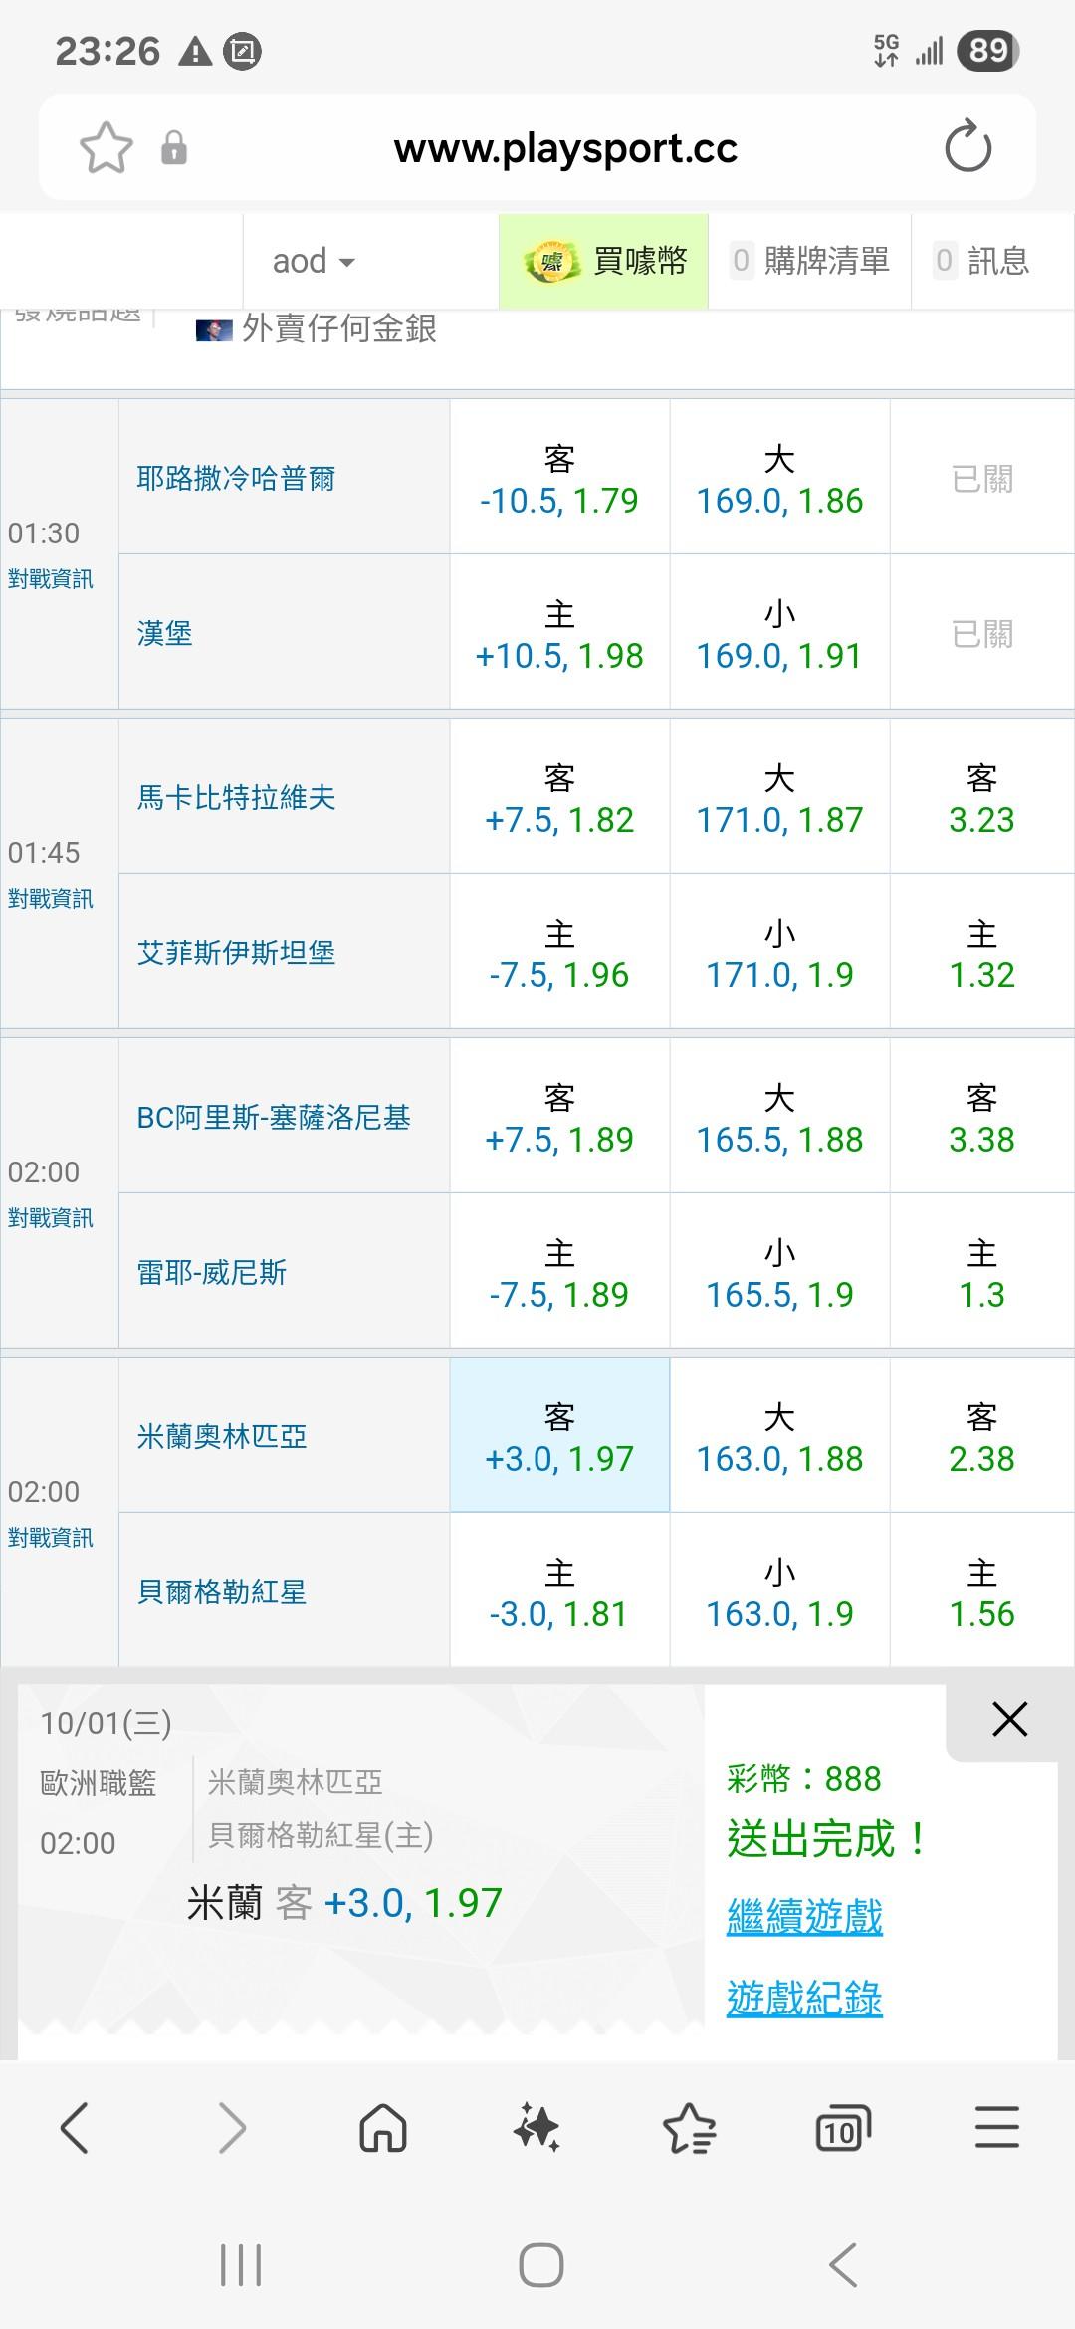Screen dimensions: 1075x2329
Task: Click the 繼續遊戲 link
Action: coord(804,1916)
